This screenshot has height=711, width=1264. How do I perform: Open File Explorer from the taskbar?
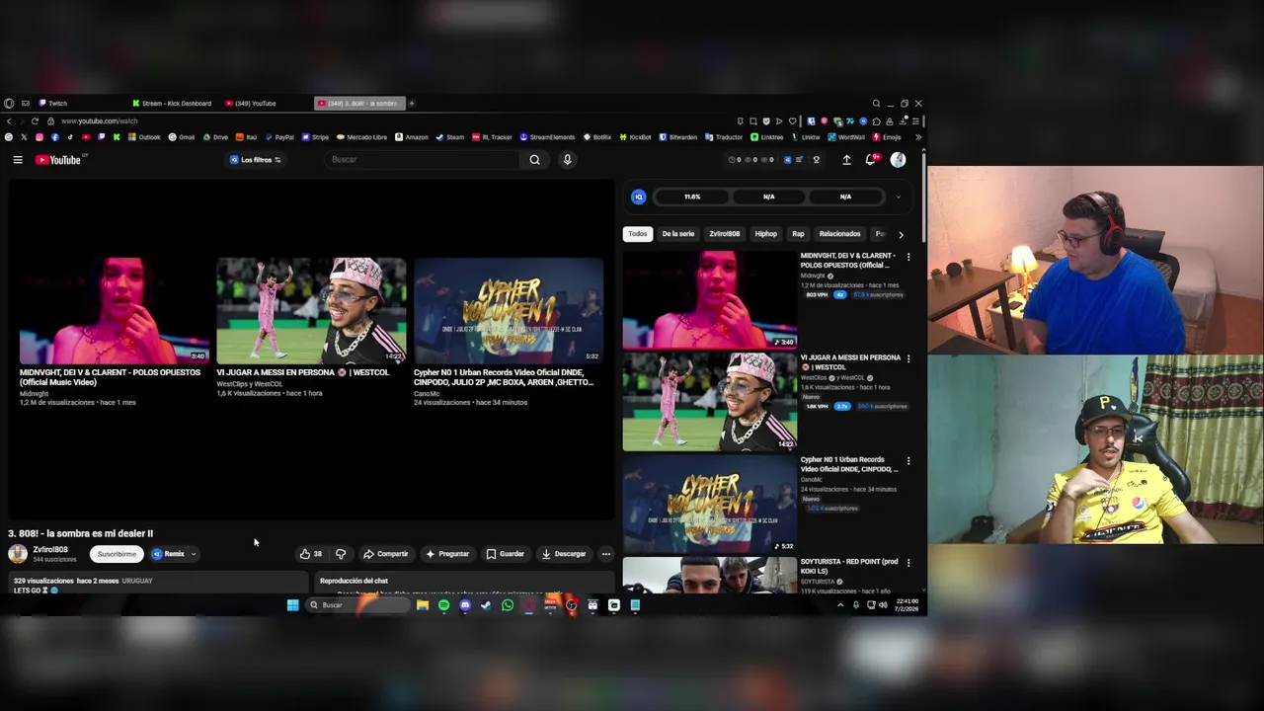422,605
